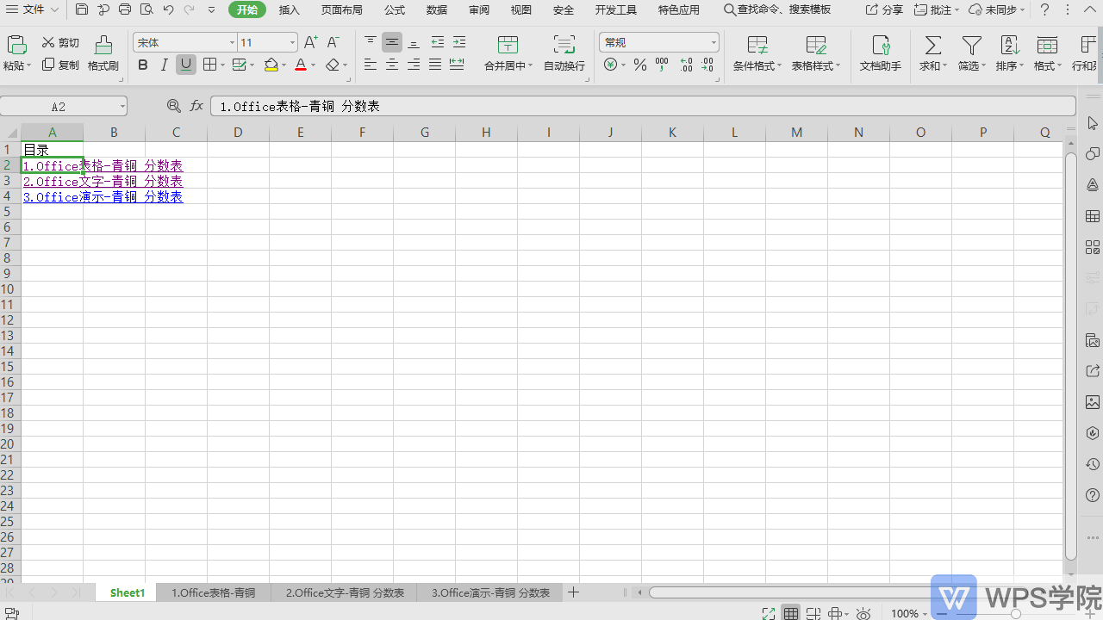Save the workbook with the save icon

pos(82,9)
